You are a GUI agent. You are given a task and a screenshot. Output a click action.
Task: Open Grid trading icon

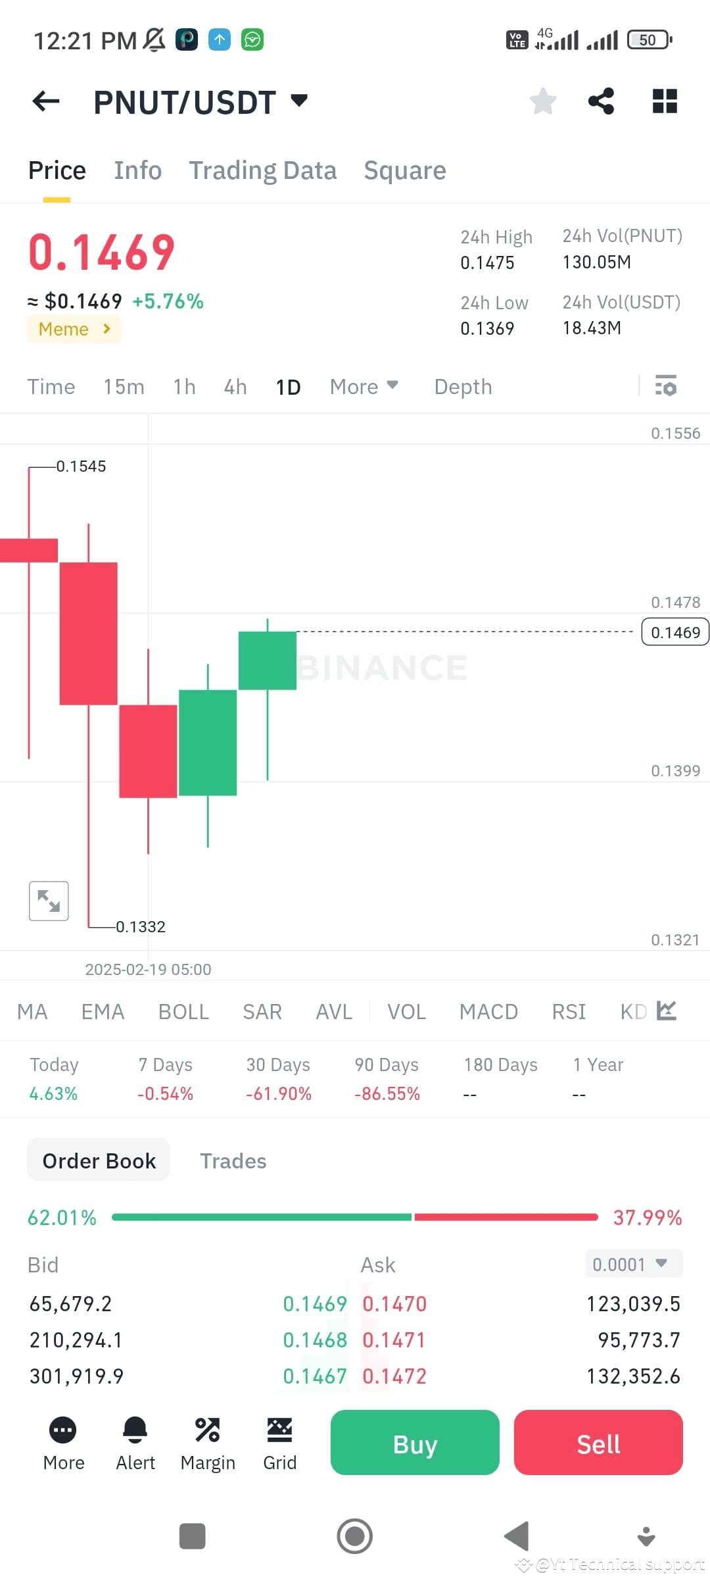coord(279,1430)
